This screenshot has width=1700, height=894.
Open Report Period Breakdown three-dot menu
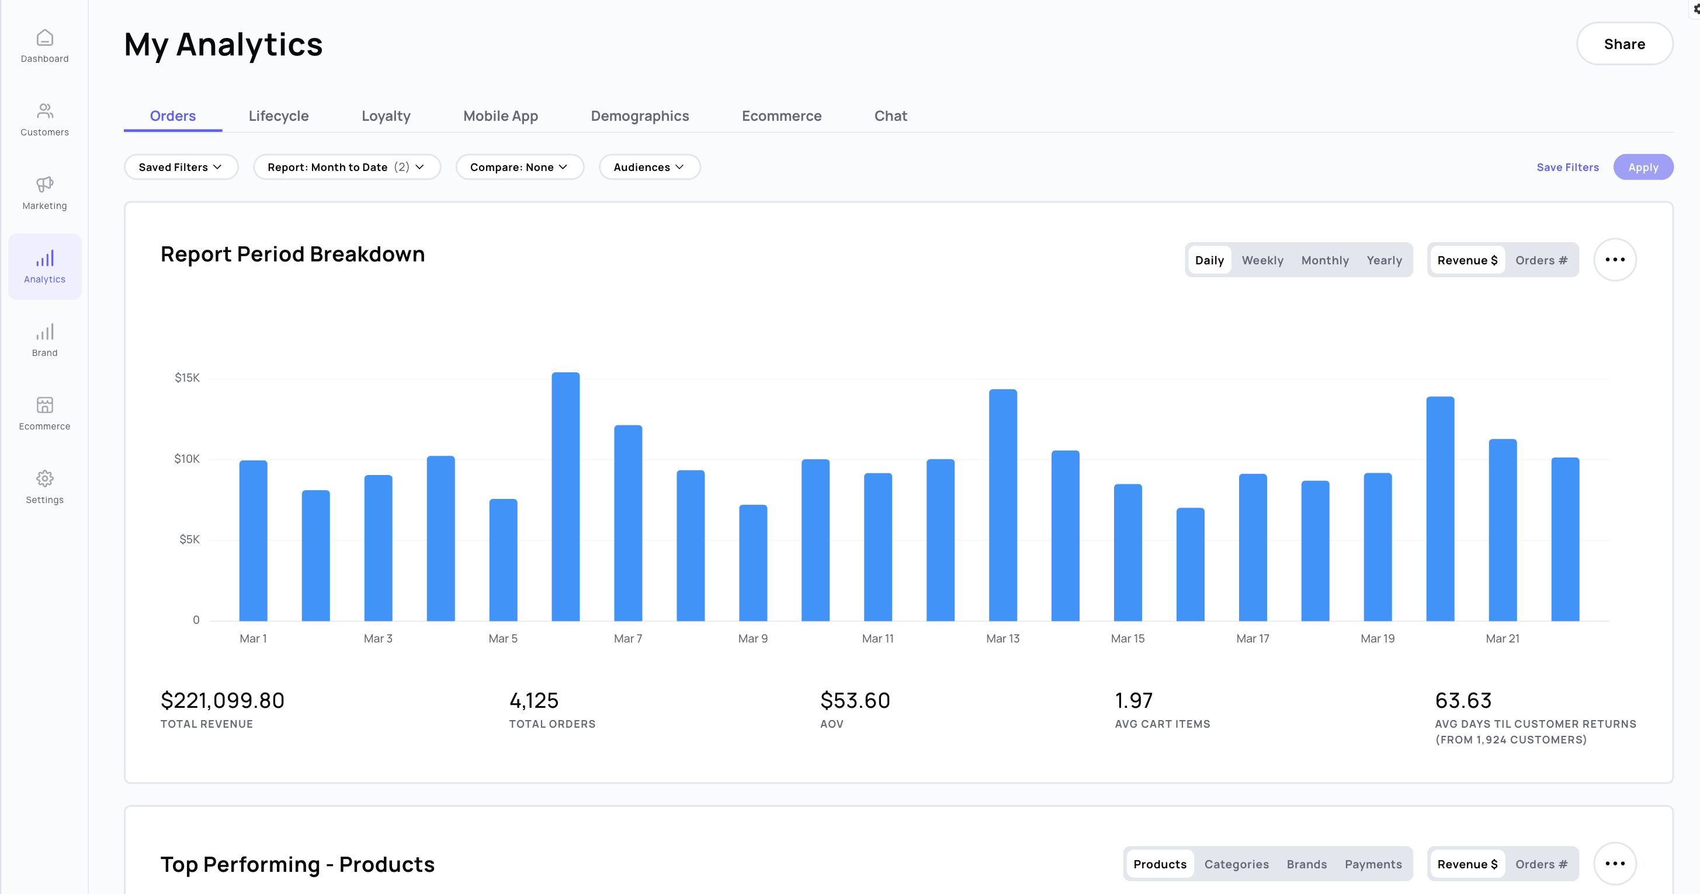[x=1614, y=260]
